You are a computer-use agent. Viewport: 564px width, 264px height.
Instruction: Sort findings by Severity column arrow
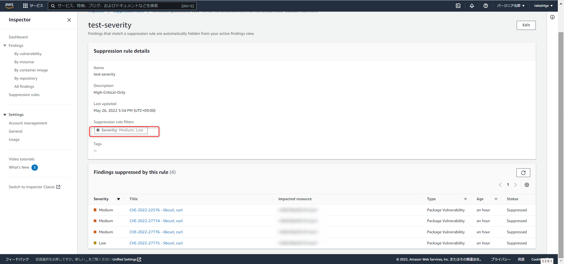click(x=118, y=199)
